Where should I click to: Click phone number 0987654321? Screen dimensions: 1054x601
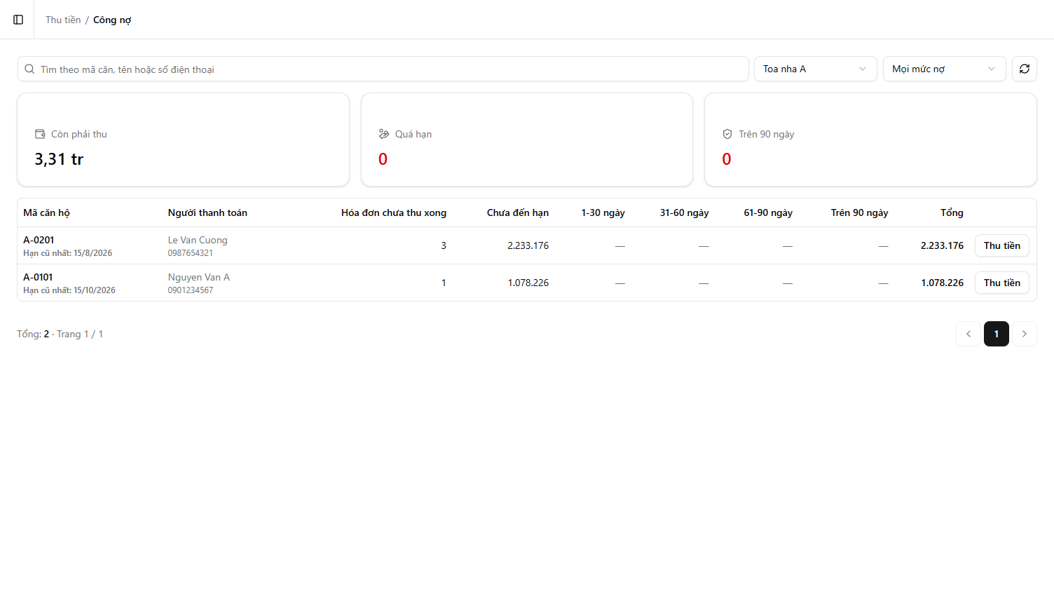point(191,253)
